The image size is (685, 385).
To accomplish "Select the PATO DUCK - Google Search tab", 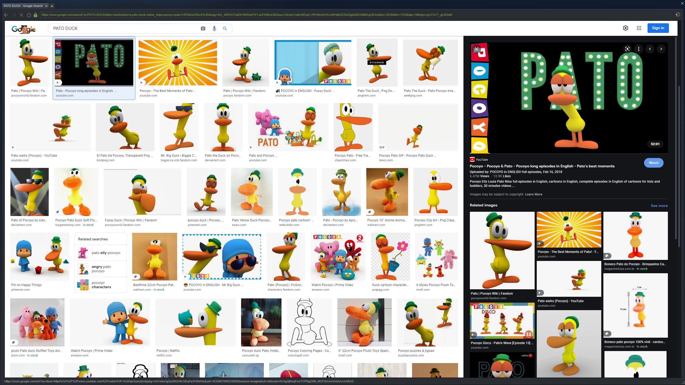I will pos(23,6).
